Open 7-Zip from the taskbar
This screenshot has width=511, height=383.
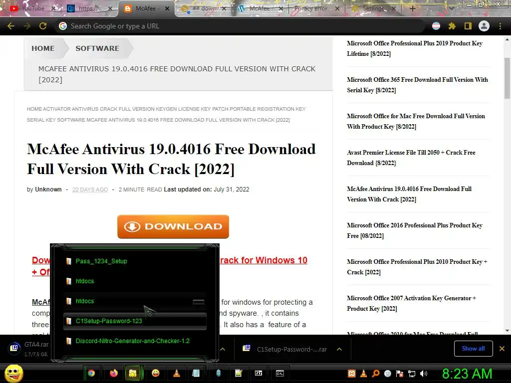[258, 373]
